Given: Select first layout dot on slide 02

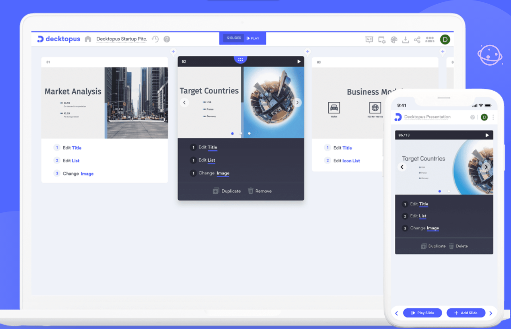Looking at the screenshot, I should [232, 133].
